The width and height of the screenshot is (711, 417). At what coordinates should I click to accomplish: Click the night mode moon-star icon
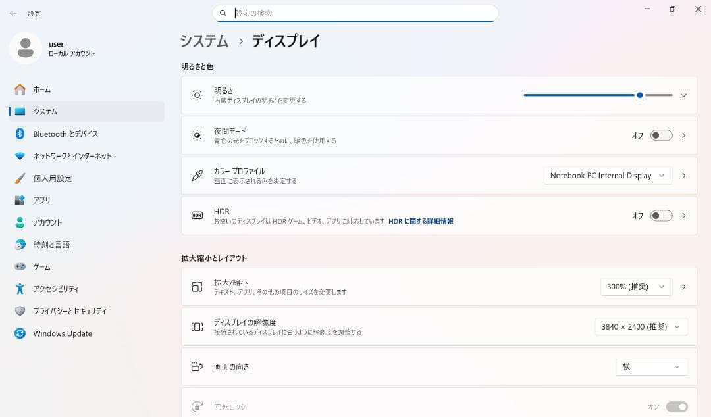pos(196,135)
